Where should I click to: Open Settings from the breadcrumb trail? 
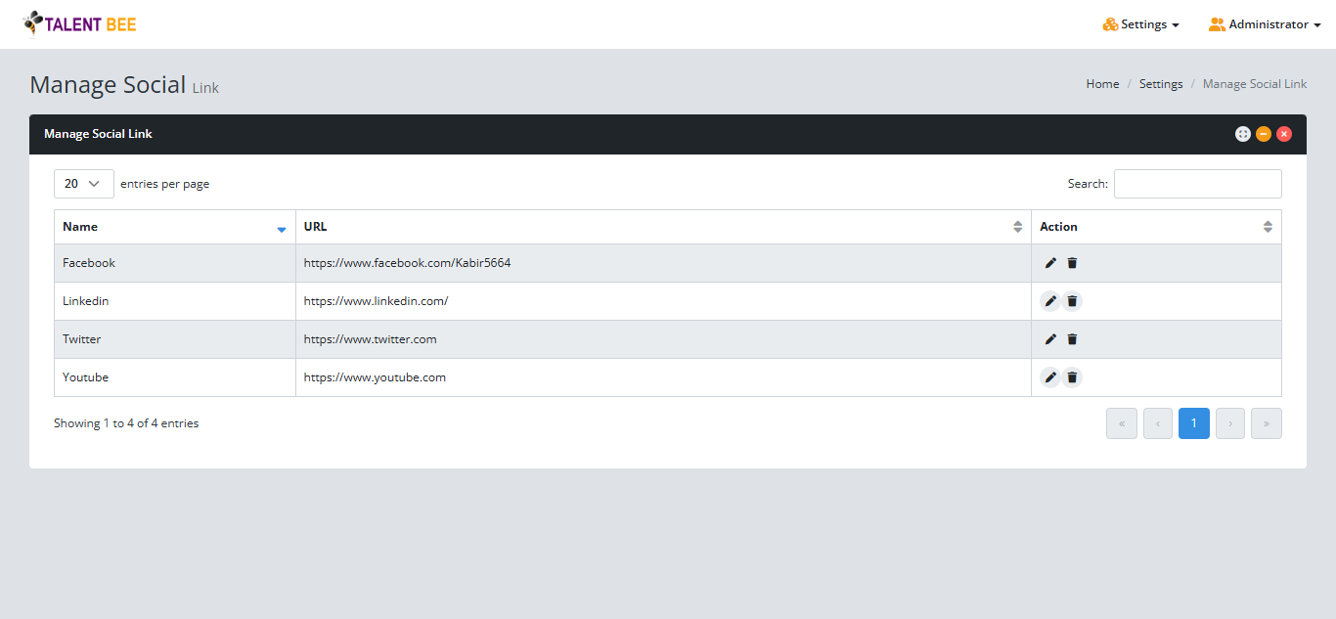(1161, 83)
